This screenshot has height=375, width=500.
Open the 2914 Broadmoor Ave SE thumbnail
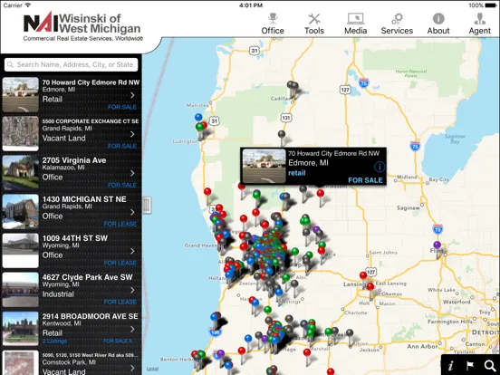(x=21, y=329)
